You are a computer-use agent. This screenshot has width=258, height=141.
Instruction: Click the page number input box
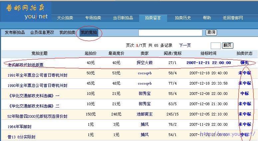(x=215, y=46)
